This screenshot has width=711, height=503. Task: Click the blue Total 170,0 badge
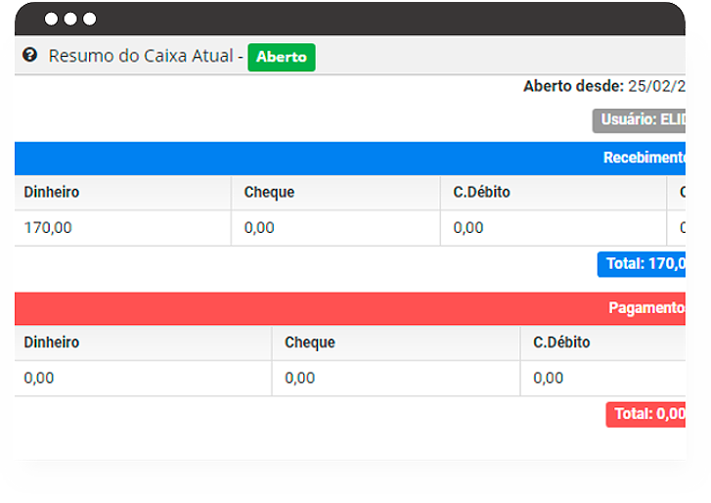(x=643, y=263)
